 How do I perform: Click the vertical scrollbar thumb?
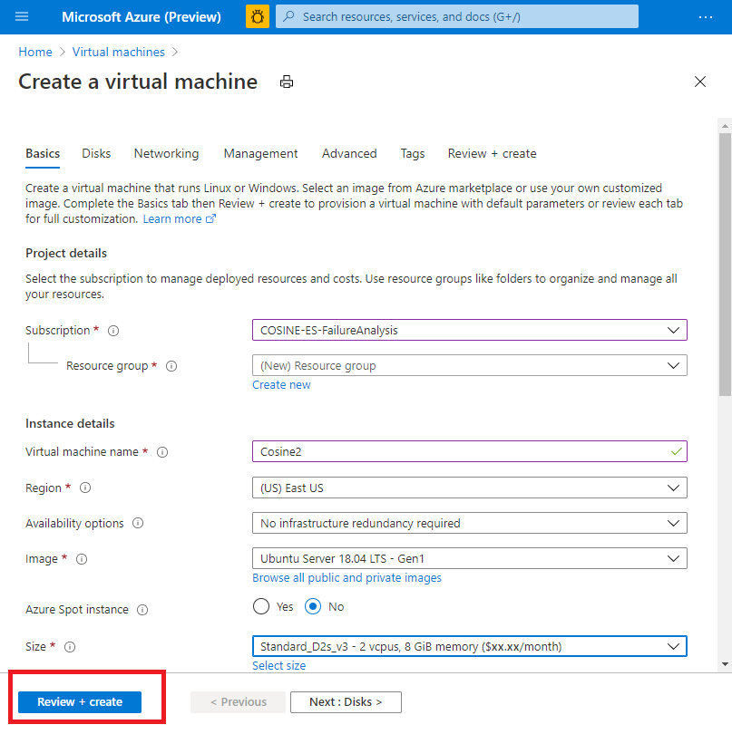[725, 265]
